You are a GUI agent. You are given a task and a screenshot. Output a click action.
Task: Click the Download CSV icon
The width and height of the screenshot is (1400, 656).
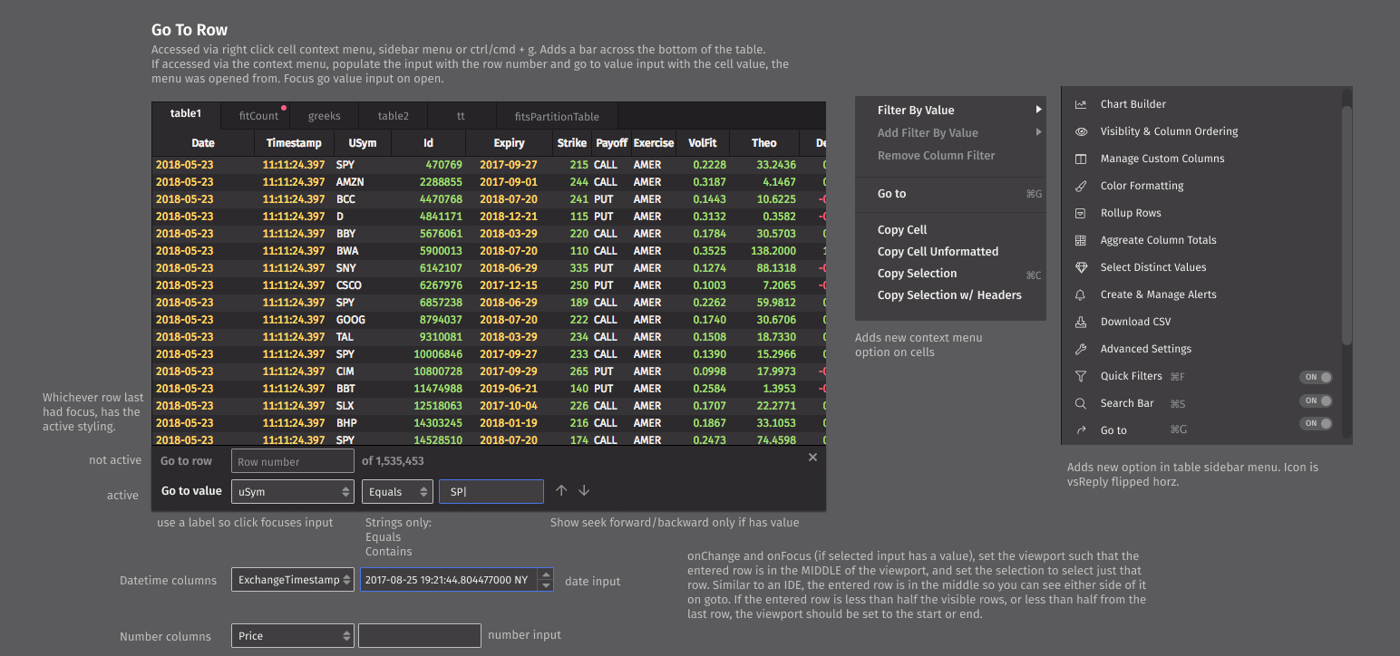[1081, 321]
